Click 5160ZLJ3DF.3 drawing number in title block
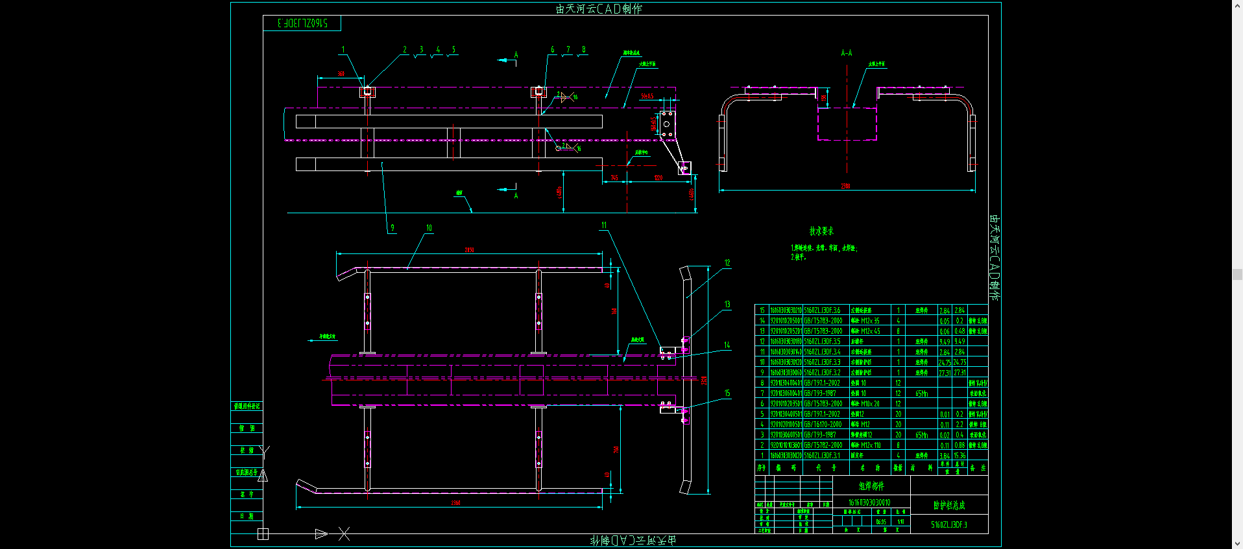 click(949, 524)
